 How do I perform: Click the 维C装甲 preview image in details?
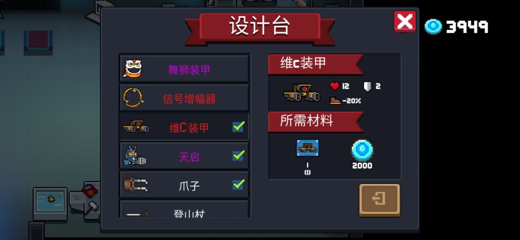click(302, 92)
